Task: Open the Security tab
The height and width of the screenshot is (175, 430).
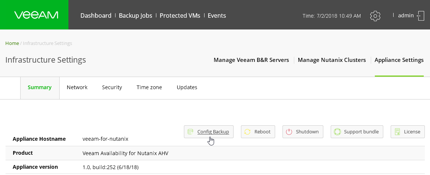Action: tap(112, 87)
